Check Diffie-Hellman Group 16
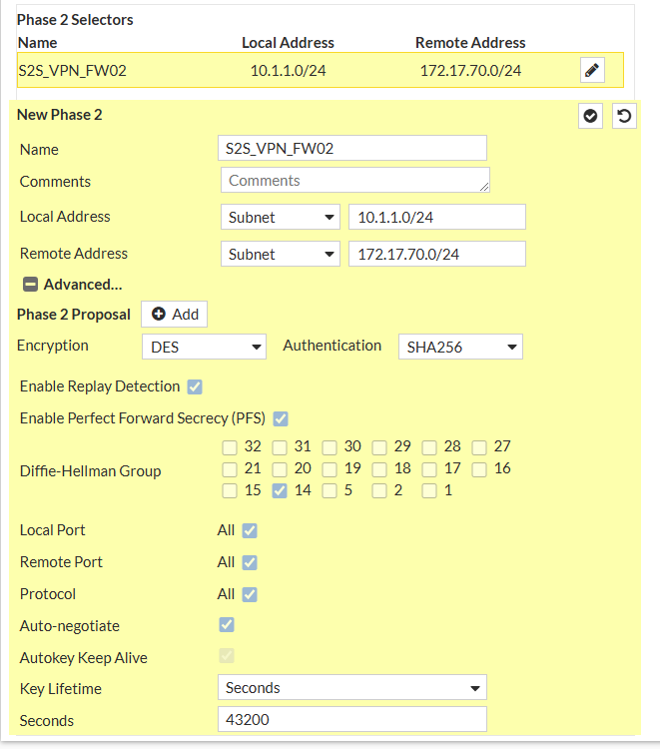Viewport: 660px width, 749px height. (479, 469)
